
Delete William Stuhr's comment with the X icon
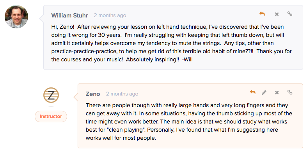(x=277, y=14)
